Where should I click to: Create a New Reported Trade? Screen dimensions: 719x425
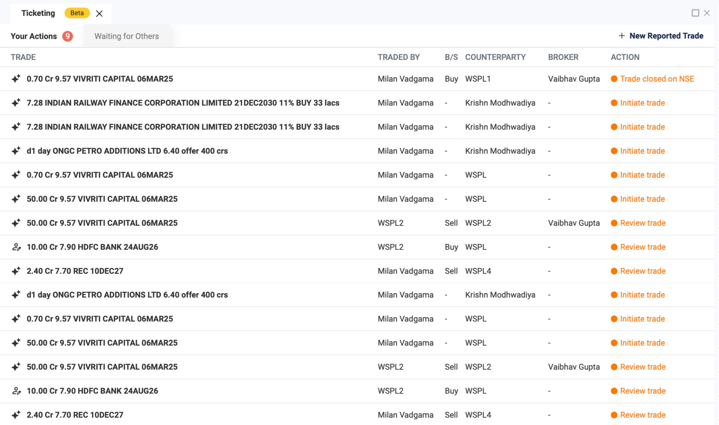point(666,36)
